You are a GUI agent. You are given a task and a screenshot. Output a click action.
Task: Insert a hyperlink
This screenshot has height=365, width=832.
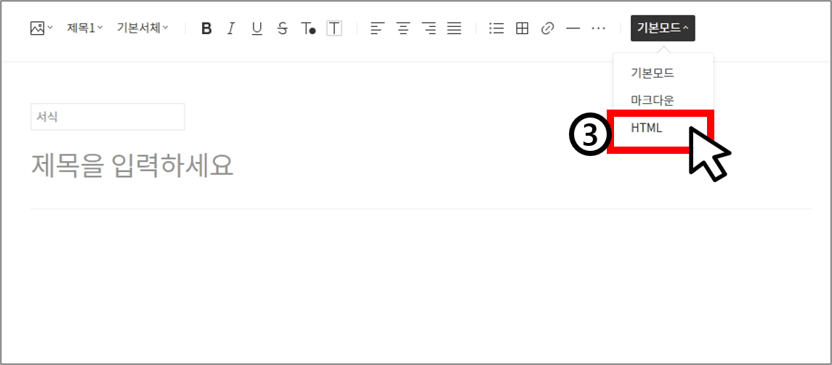(548, 28)
